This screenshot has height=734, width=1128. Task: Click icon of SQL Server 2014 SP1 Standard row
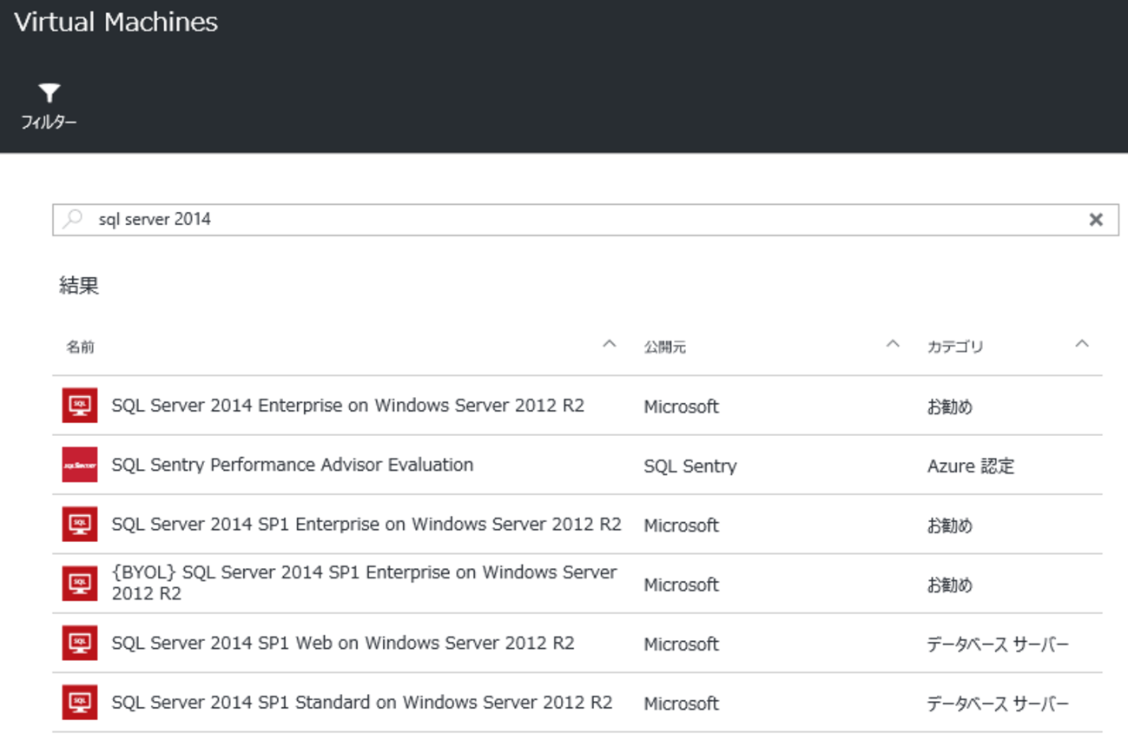[x=80, y=702]
